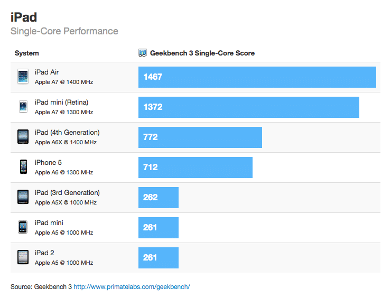This screenshot has width=391, height=307.
Task: Click the iPad mini (Retina) device icon
Action: [x=23, y=107]
